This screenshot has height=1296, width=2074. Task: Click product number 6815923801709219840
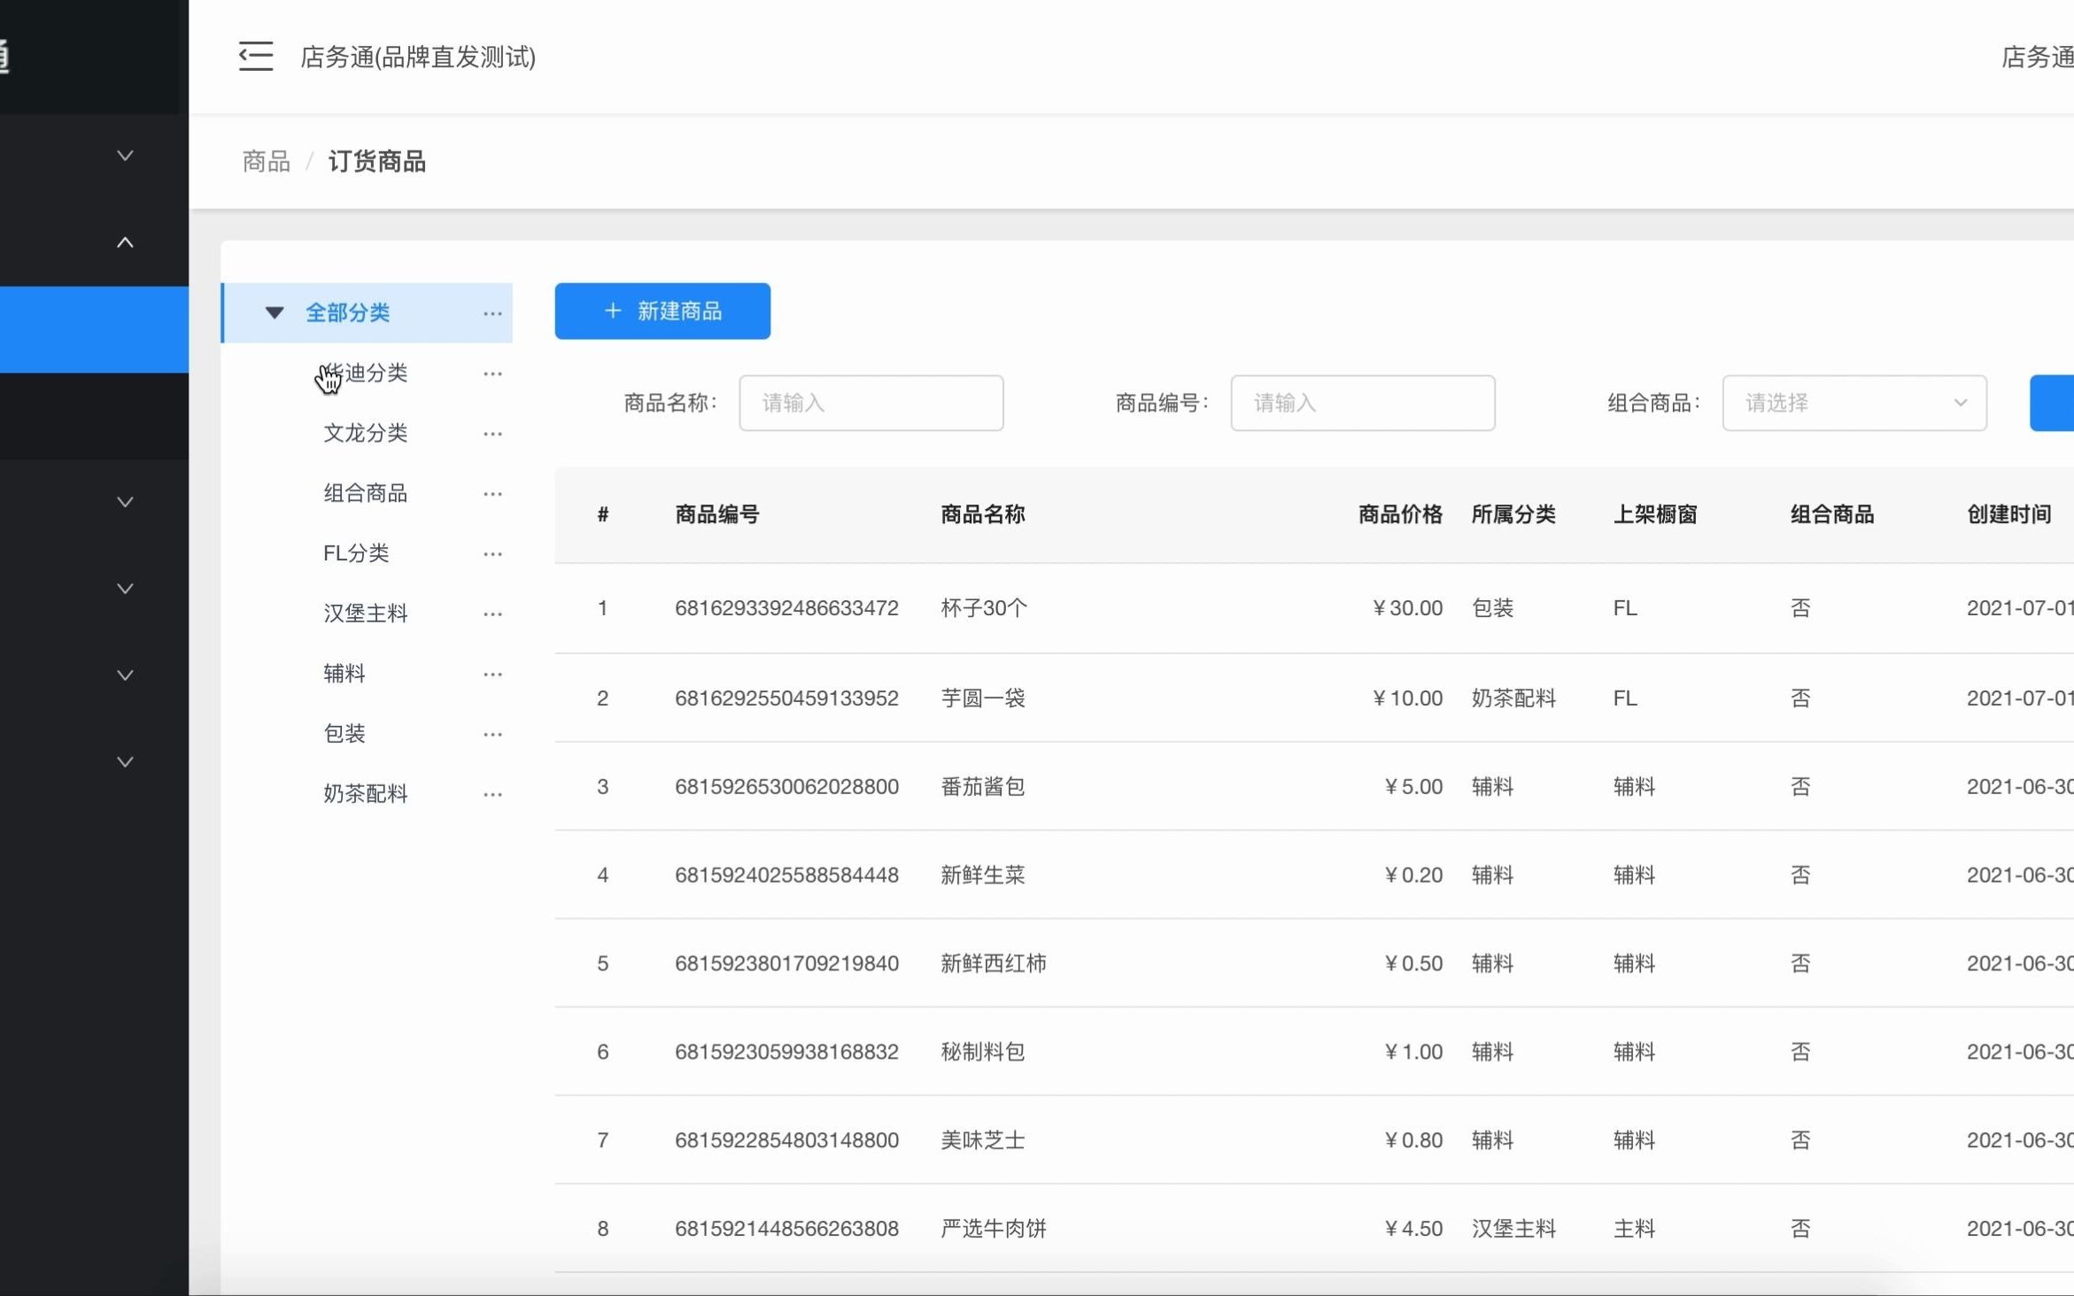(786, 963)
